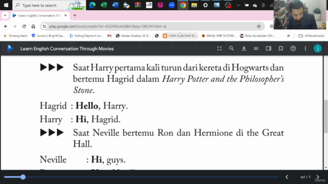Screen dimensions: 328x184
Task: Open Zoom from the taskbar
Action: point(172,5)
